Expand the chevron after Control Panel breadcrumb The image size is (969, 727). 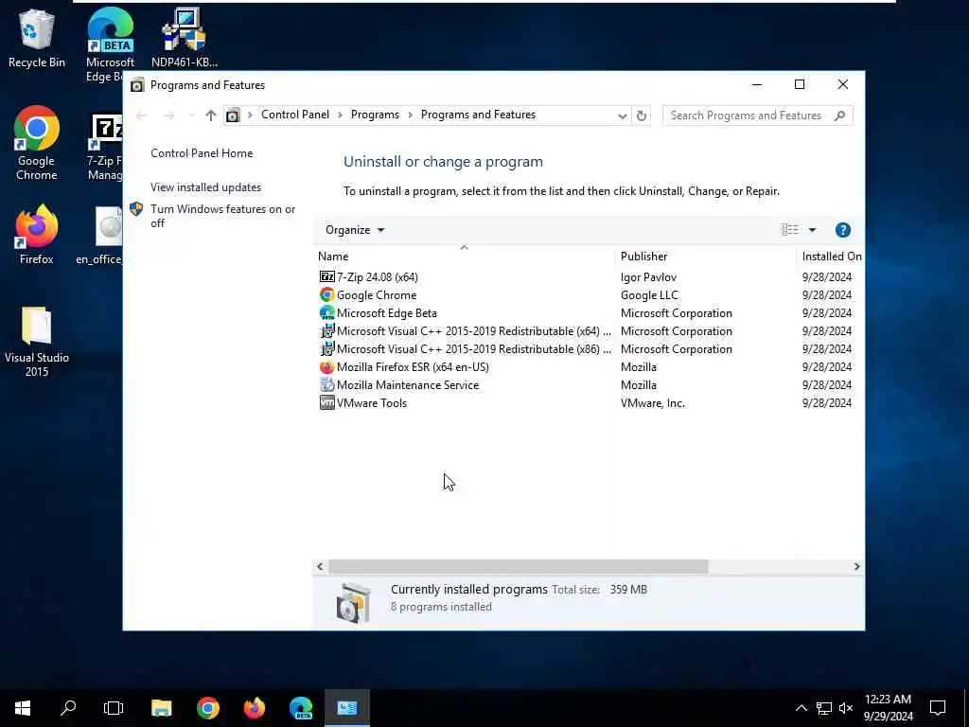(x=340, y=115)
